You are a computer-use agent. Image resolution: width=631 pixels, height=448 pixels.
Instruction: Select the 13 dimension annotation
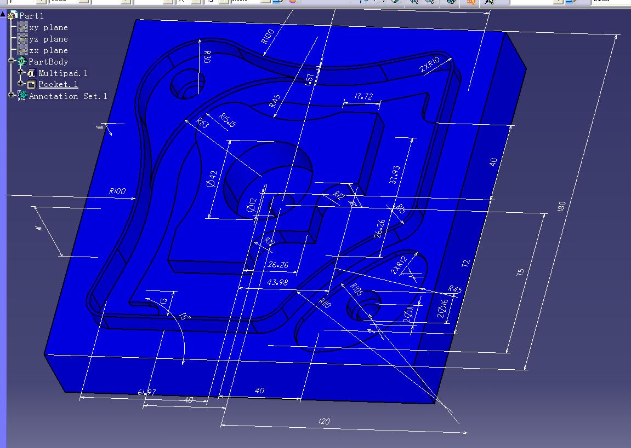[x=163, y=301]
